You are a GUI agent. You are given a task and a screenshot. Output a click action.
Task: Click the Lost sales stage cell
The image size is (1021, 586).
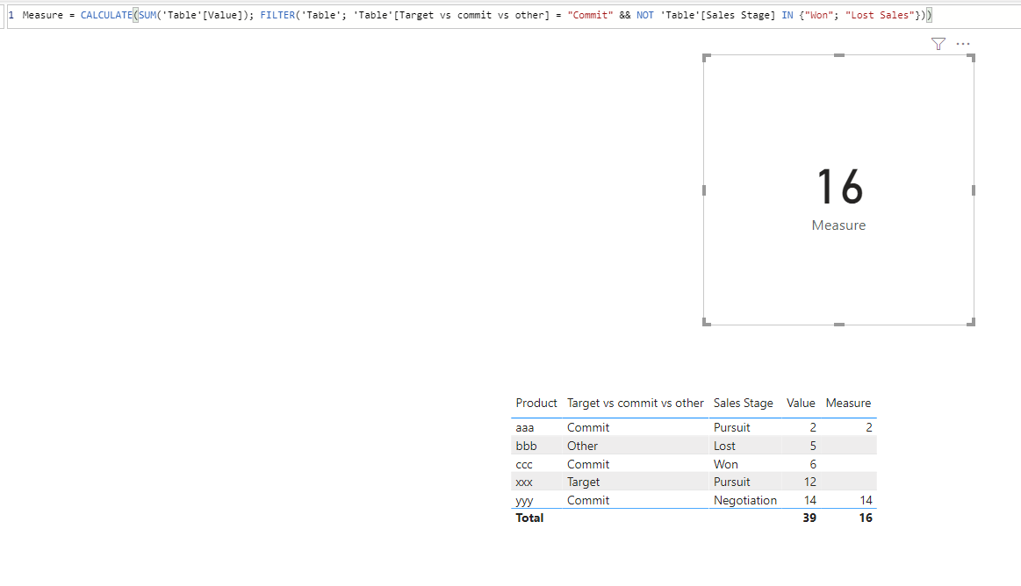[724, 446]
